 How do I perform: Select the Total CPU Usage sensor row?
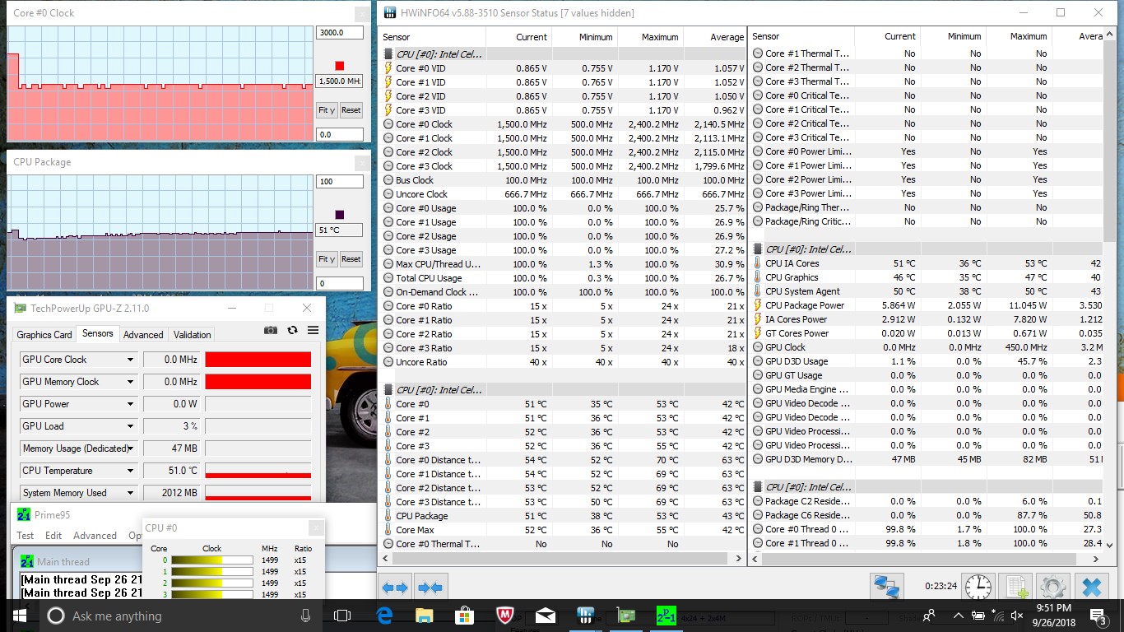point(564,278)
